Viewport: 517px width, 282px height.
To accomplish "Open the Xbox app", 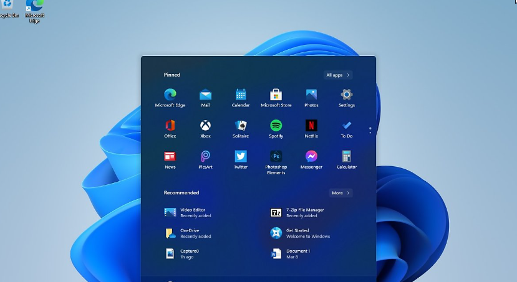I will tap(205, 129).
